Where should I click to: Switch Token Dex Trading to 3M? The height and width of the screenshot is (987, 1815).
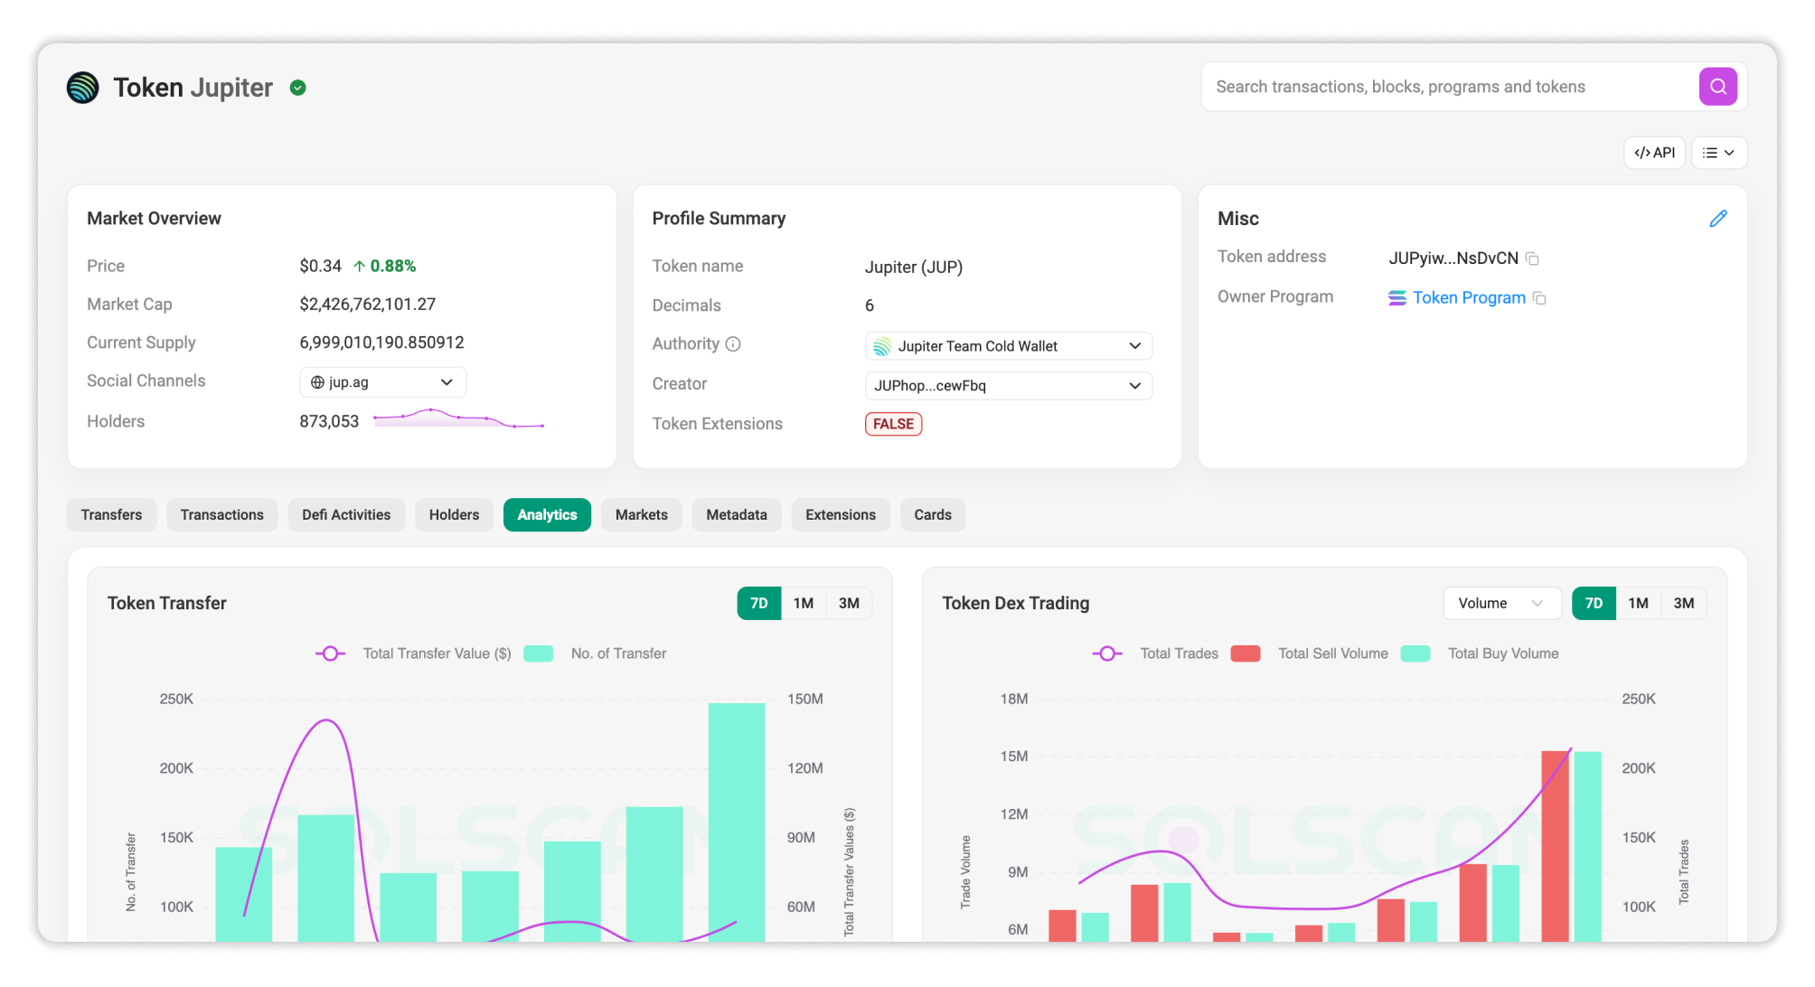coord(1683,603)
